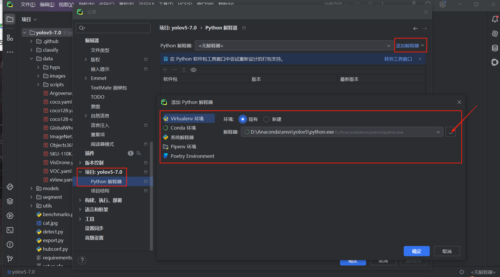This screenshot has height=277, width=500.
Task: Open Settings help question mark icon
Action: pyautogui.click(x=82, y=261)
